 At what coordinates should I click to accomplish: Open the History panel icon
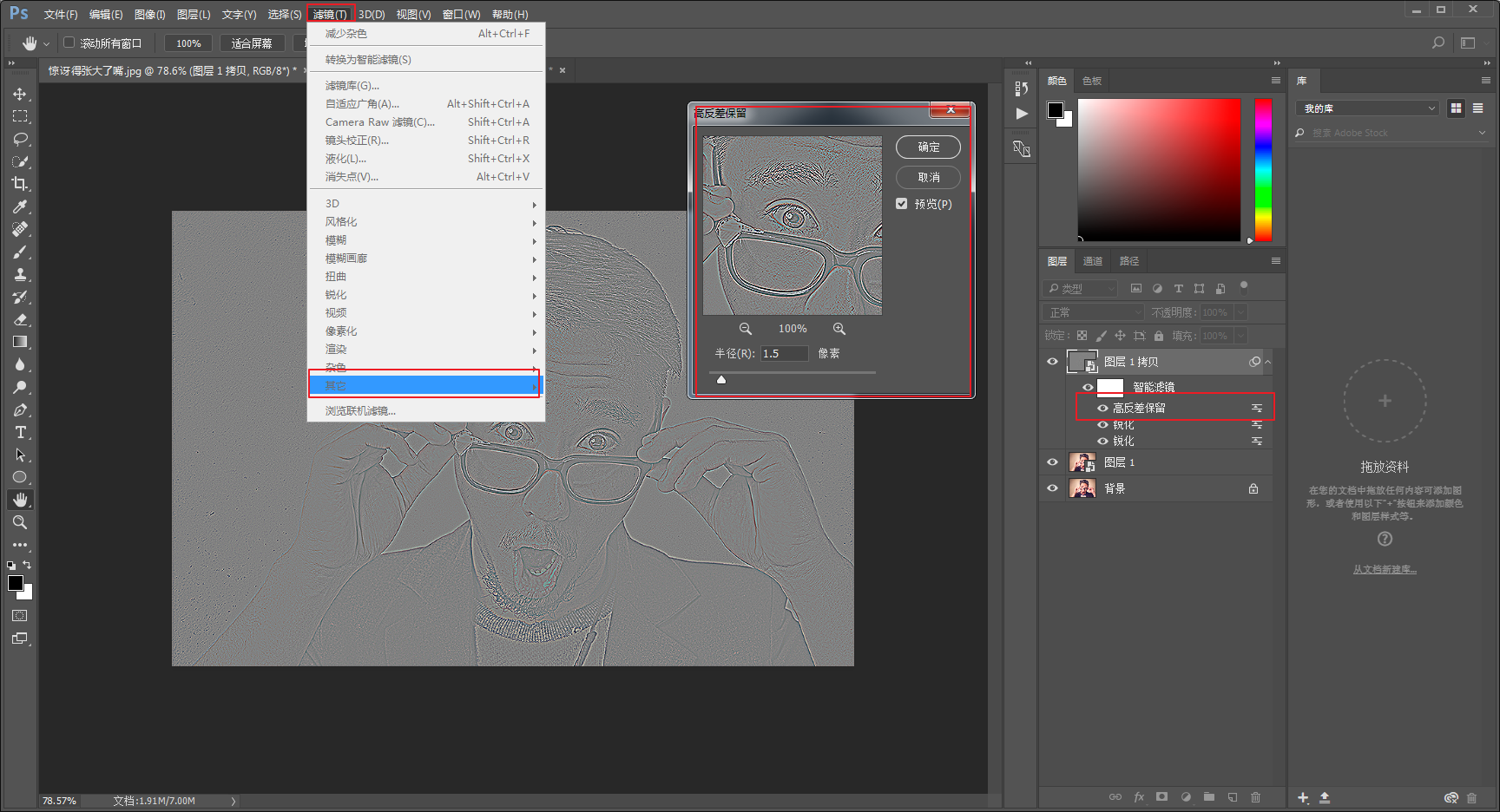(x=1021, y=88)
